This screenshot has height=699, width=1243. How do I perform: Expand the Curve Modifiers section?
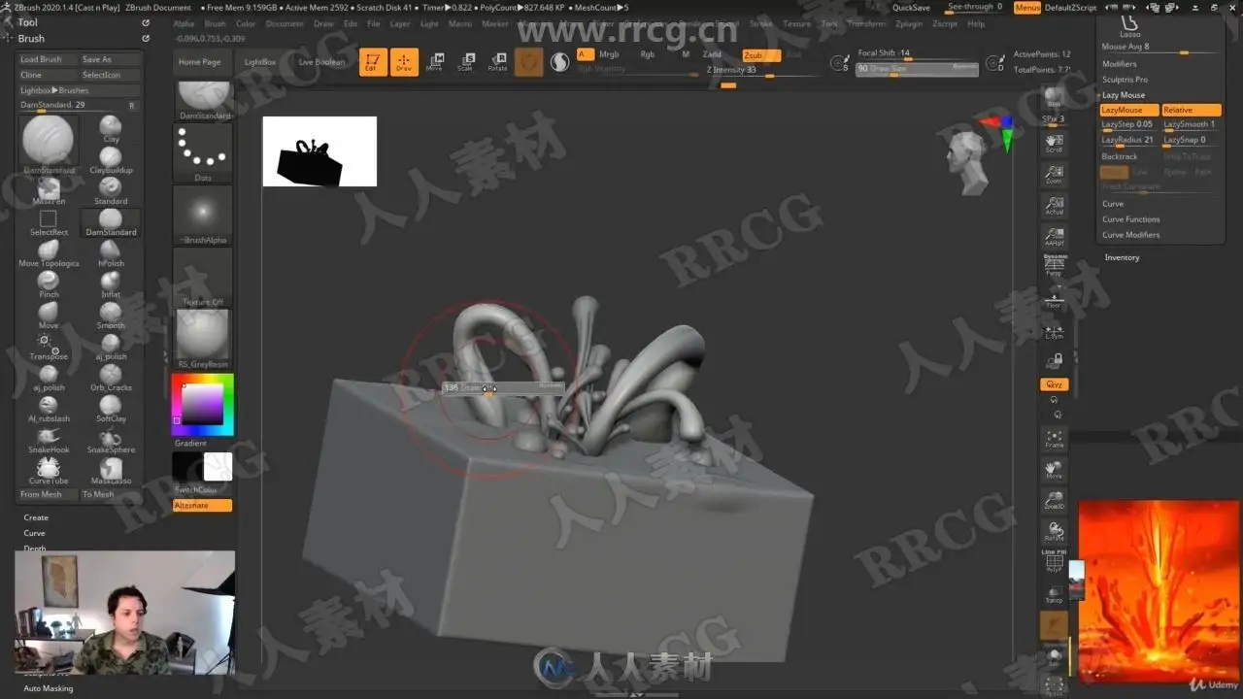pos(1130,235)
